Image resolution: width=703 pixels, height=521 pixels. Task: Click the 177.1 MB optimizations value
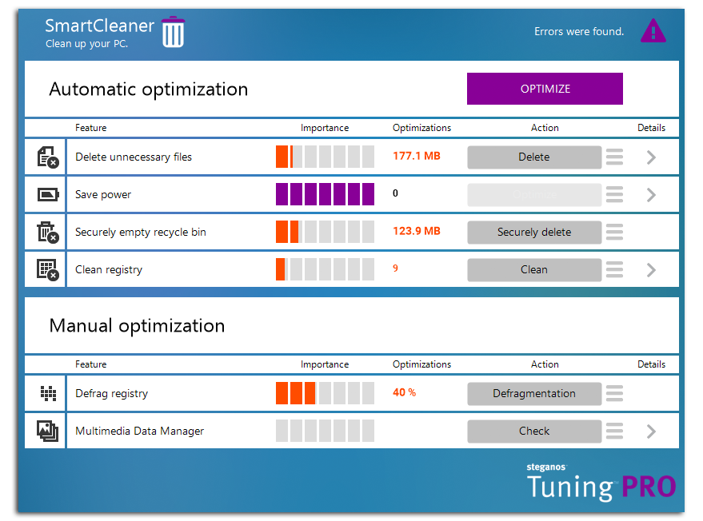(x=416, y=157)
